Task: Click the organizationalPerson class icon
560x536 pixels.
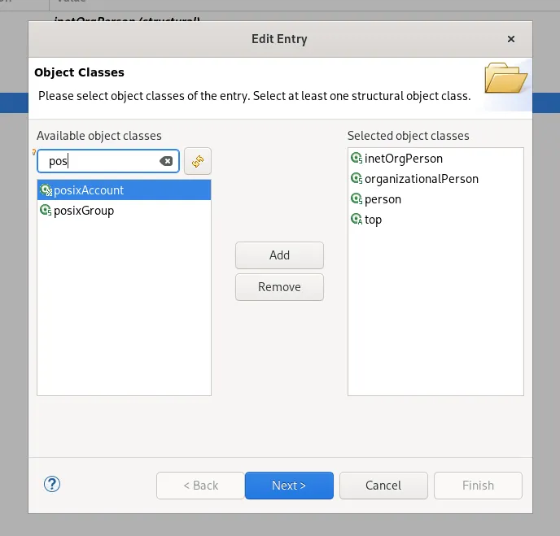Action: tap(356, 179)
